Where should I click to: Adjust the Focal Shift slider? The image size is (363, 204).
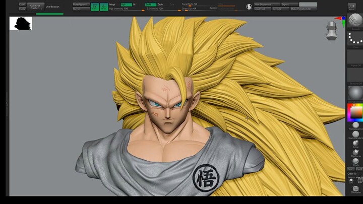pyautogui.click(x=199, y=5)
